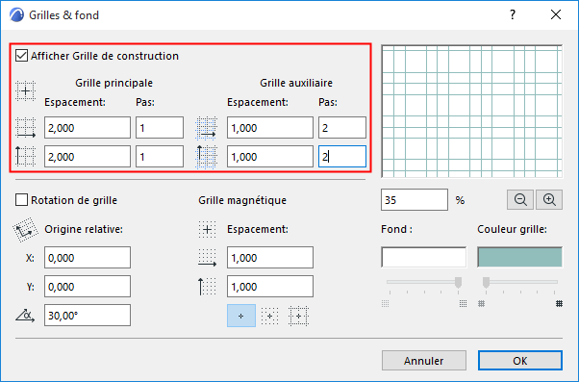Edit the 30,00° rotation angle field

click(88, 316)
